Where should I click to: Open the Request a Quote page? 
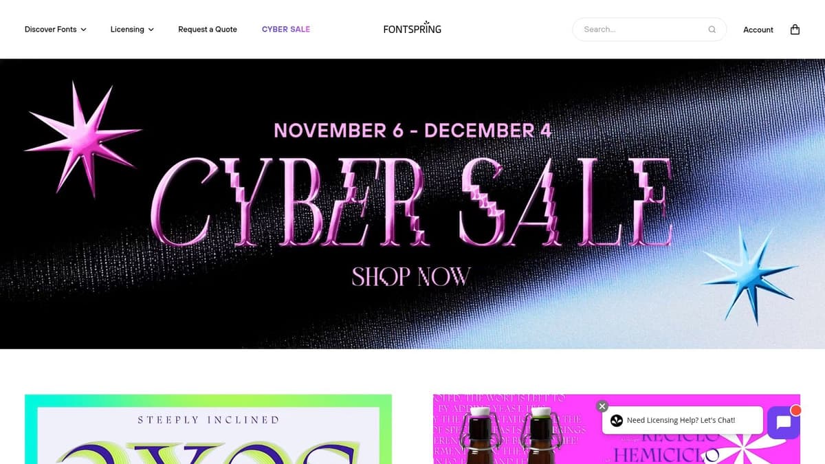tap(208, 30)
